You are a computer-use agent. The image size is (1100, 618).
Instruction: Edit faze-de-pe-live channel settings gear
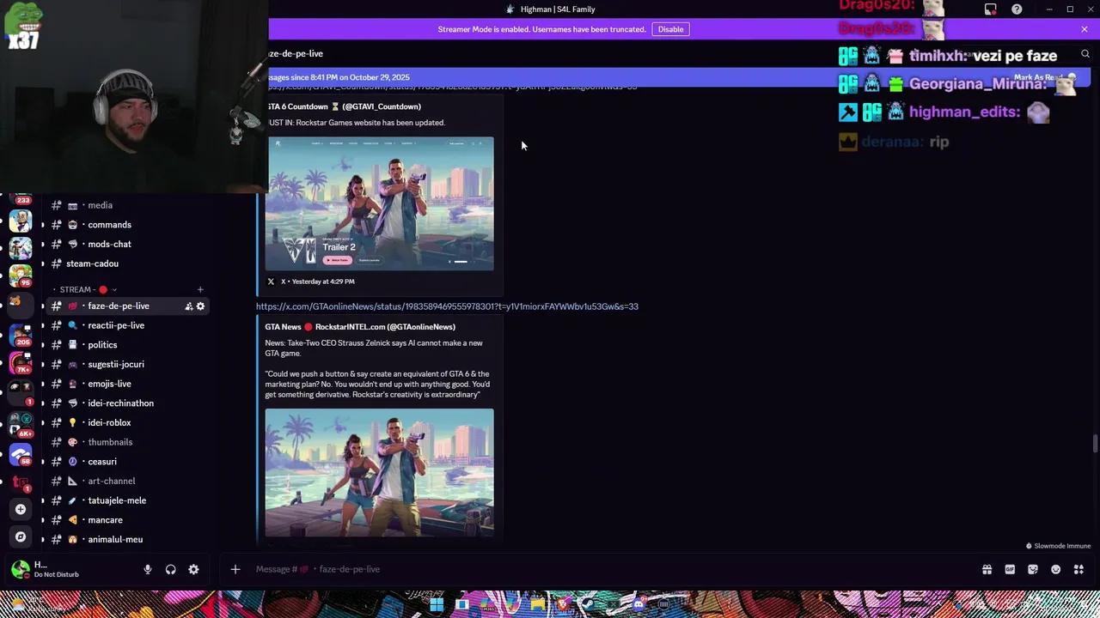[x=200, y=306]
